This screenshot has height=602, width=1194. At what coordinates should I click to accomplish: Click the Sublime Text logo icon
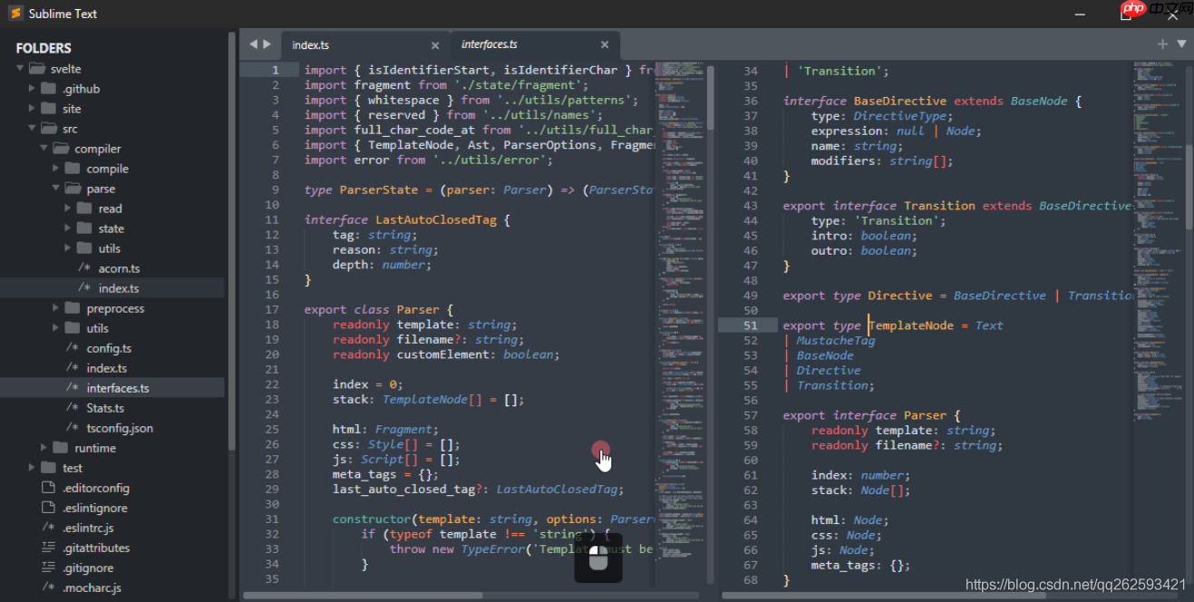pyautogui.click(x=15, y=14)
